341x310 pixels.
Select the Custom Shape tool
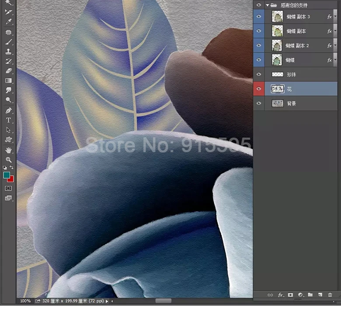click(x=8, y=139)
